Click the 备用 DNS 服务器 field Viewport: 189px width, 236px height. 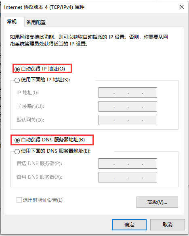(x=128, y=177)
